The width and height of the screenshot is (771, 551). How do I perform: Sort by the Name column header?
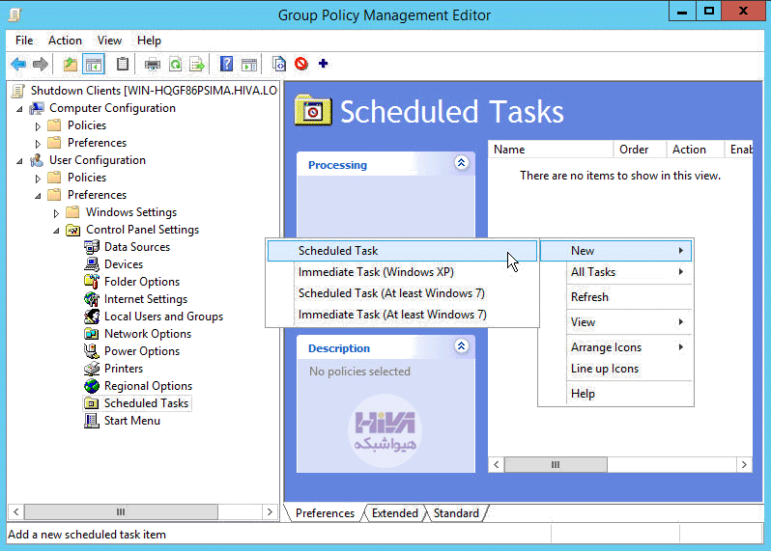pos(551,150)
